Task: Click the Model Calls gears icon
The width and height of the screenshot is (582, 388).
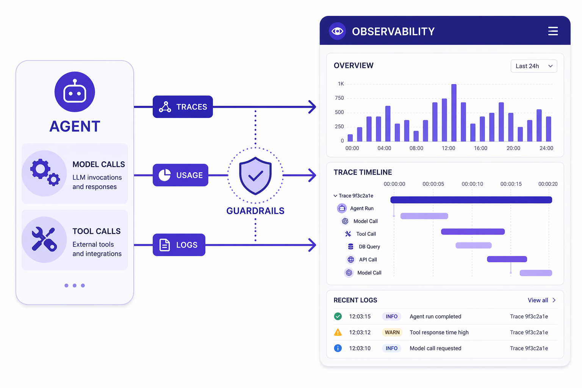Action: click(x=45, y=173)
